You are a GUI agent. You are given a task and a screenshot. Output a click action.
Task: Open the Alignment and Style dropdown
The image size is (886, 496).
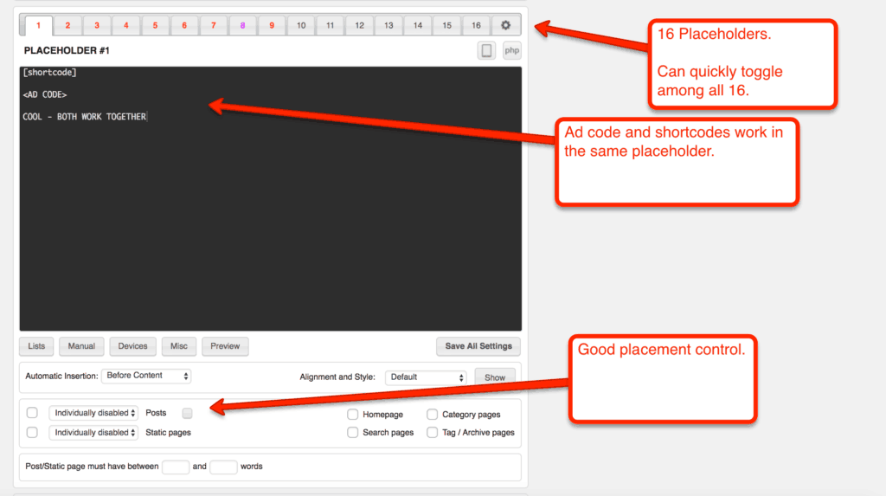(x=426, y=377)
